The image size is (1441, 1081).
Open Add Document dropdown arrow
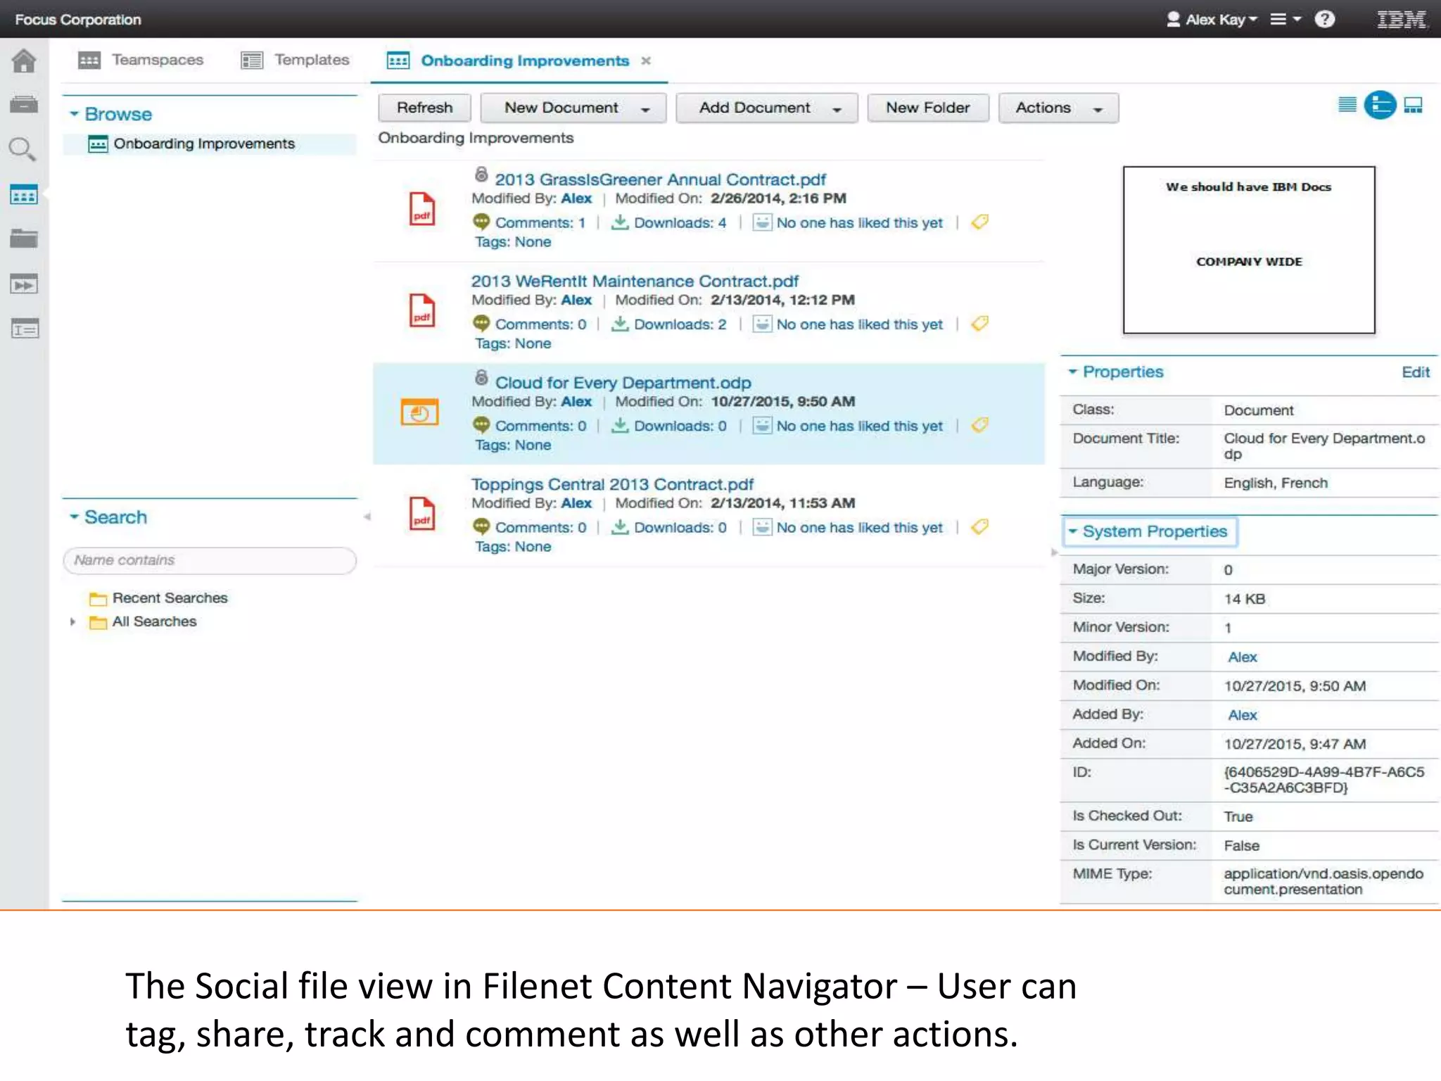coord(837,109)
